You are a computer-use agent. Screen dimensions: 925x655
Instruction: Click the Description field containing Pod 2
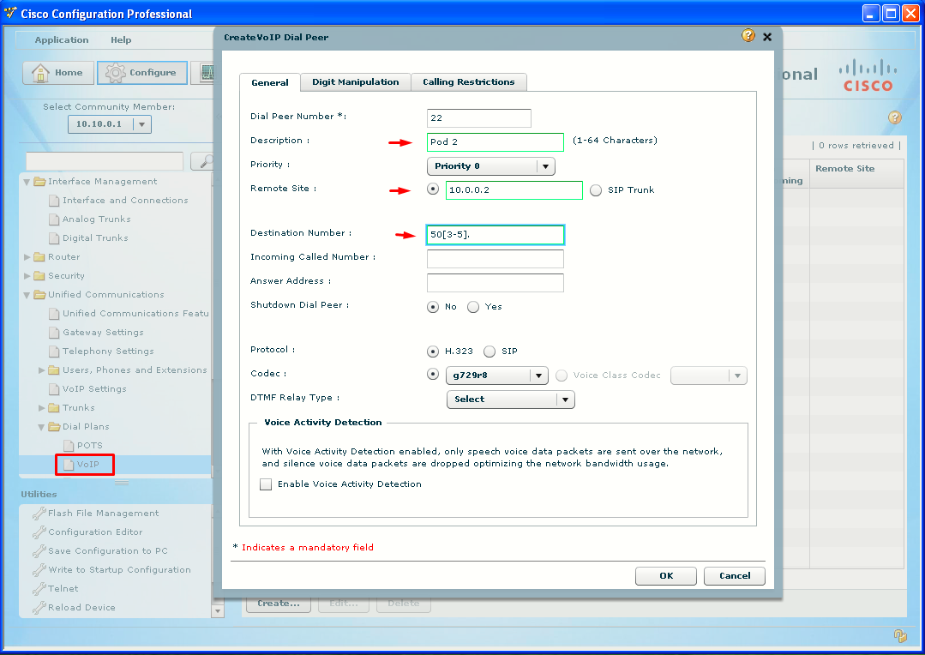click(496, 142)
